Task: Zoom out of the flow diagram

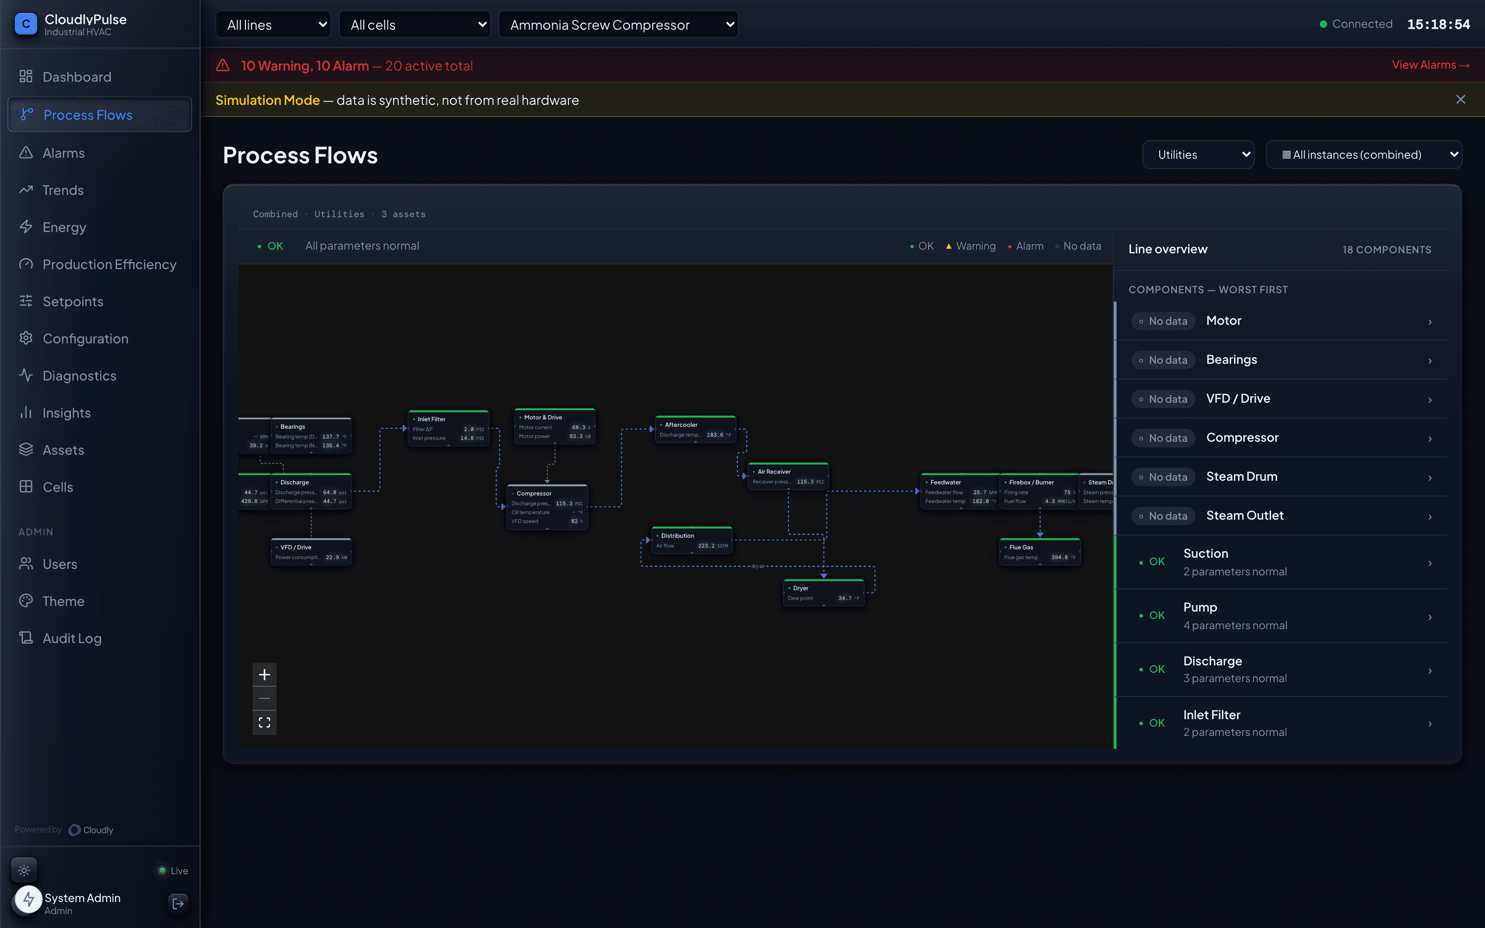Action: pyautogui.click(x=265, y=698)
